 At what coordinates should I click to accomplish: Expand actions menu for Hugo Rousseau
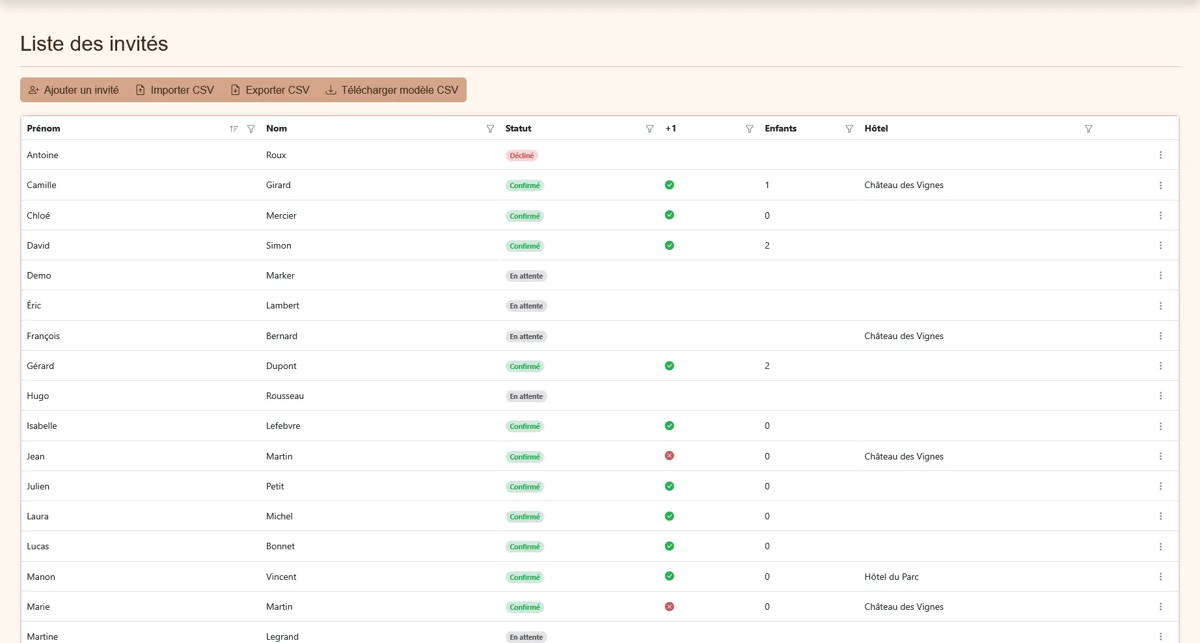[x=1160, y=396]
